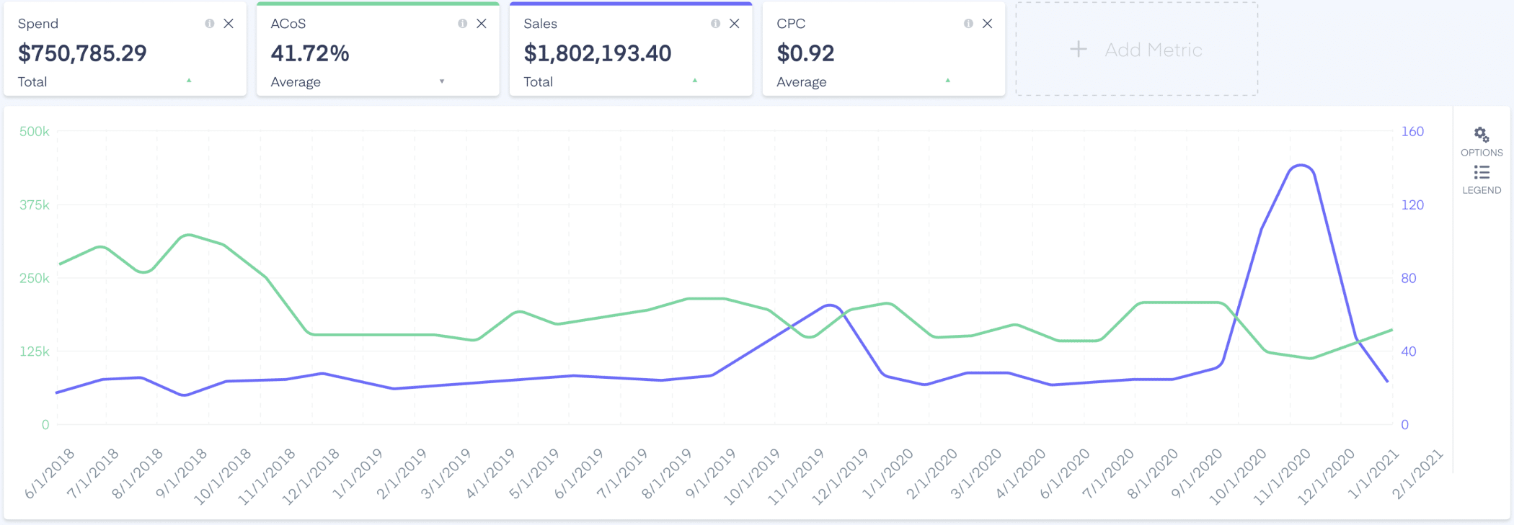This screenshot has width=1514, height=525.
Task: Click the Average label under CPC
Action: tap(802, 82)
